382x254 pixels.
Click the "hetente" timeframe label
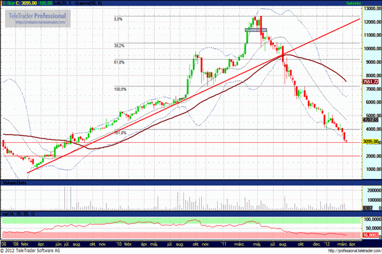point(353,4)
